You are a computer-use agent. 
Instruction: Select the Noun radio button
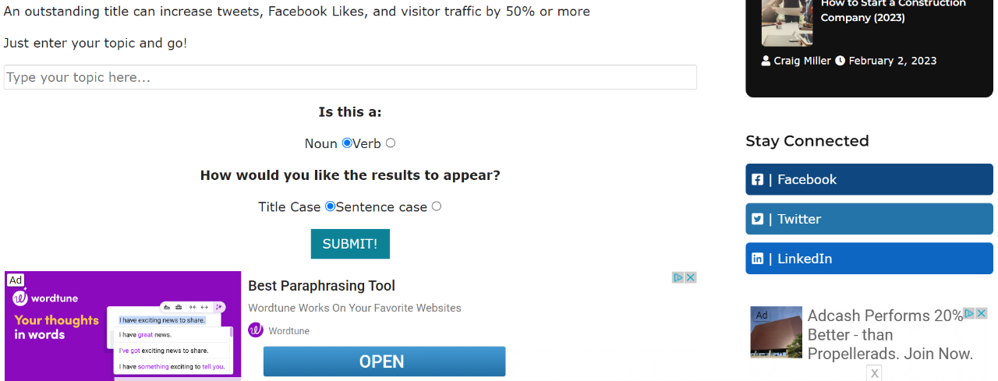point(347,143)
